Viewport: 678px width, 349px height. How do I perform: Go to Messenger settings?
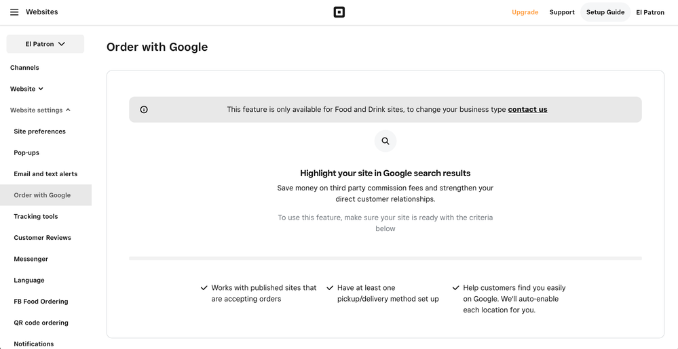point(31,259)
